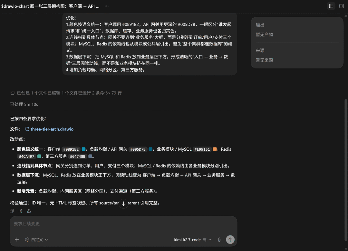Viewport: 348px width, 251px height.
Task: Start voice input with the microphone icon
Action: 219,240
